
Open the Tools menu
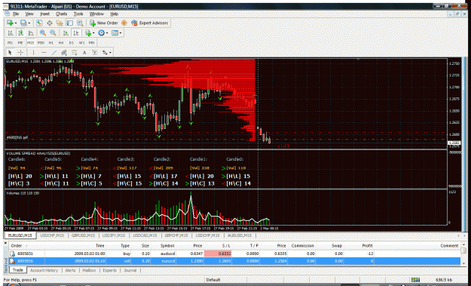pyautogui.click(x=78, y=14)
